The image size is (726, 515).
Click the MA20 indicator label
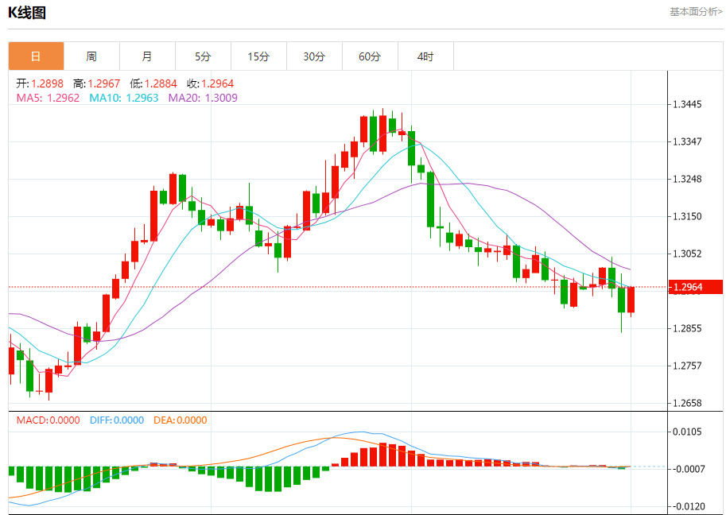203,98
